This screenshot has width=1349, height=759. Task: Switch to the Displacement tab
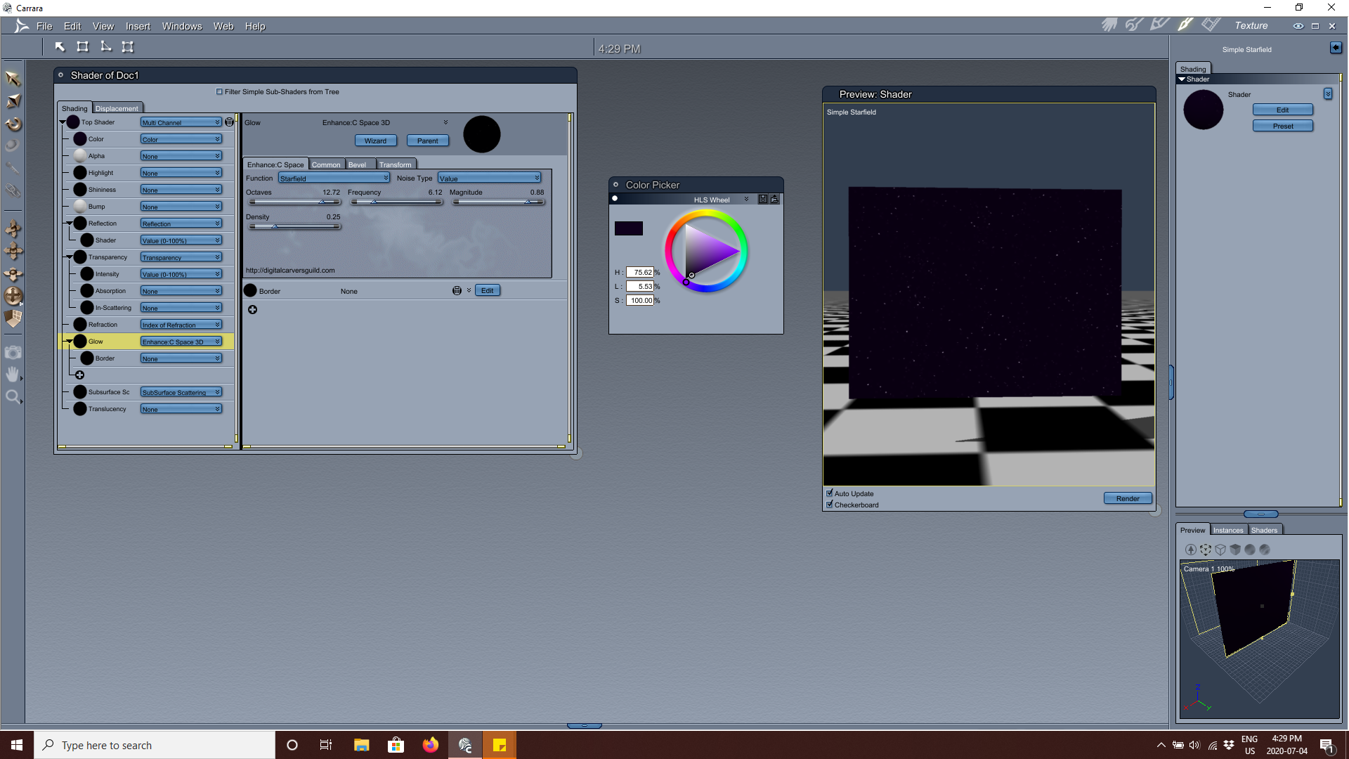pyautogui.click(x=117, y=108)
